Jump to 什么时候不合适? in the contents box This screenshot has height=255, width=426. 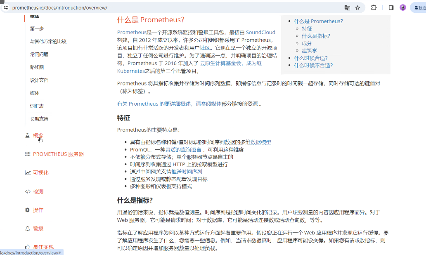[x=313, y=65]
